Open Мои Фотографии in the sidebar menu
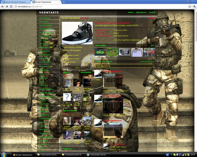Screen dimensions: 197x157 point(45,25)
